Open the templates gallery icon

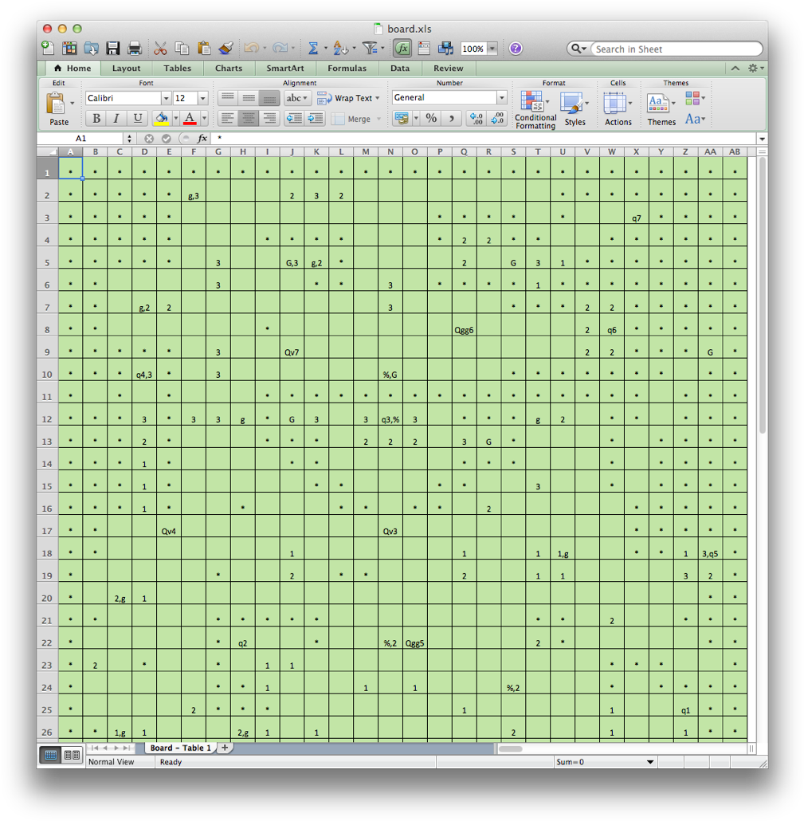click(x=69, y=48)
